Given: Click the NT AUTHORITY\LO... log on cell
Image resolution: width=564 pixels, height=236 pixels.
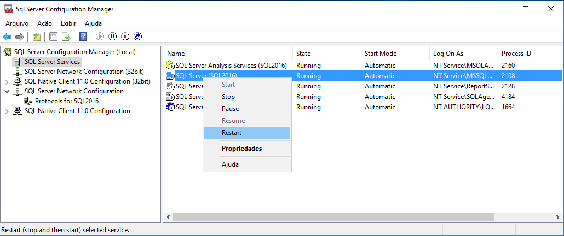Looking at the screenshot, I should pos(464,107).
